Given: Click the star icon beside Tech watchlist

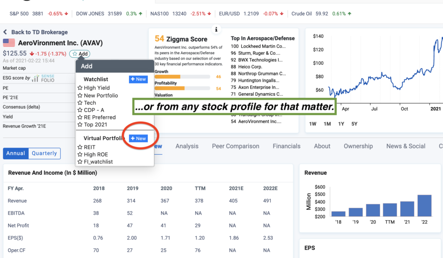Looking at the screenshot, I should tap(80, 102).
